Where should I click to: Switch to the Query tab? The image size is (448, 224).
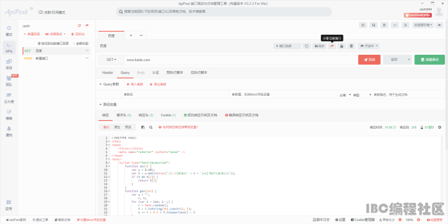tap(125, 73)
